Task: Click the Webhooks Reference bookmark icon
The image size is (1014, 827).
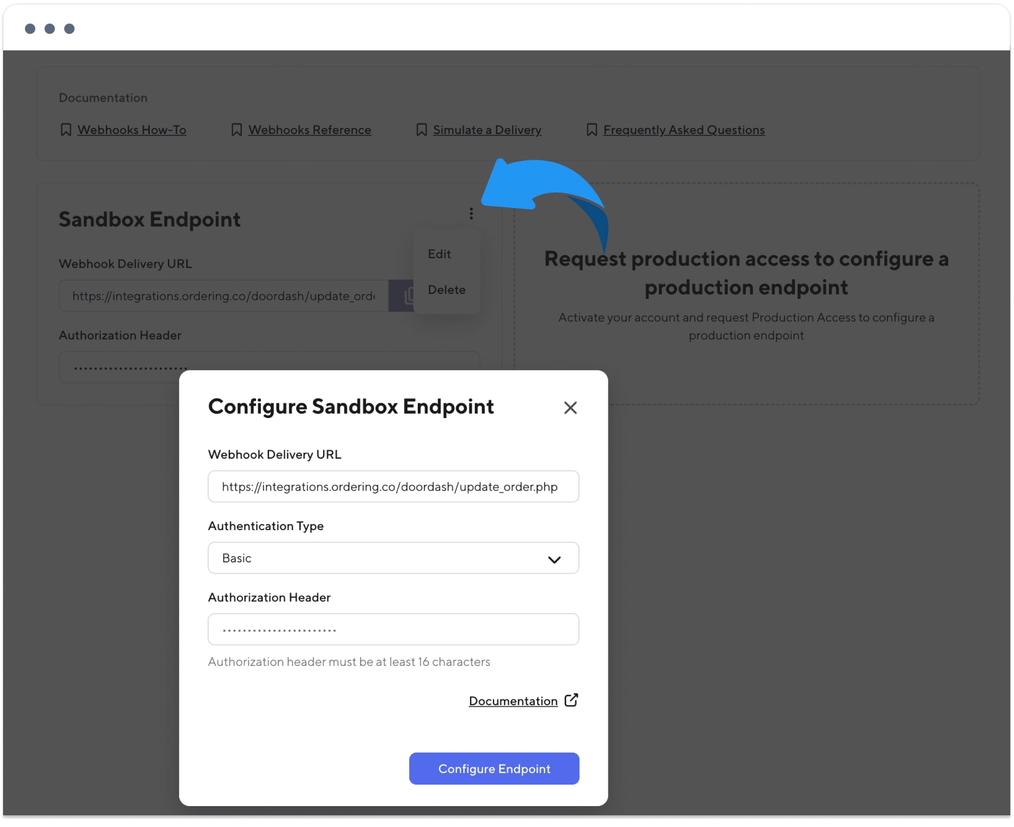Action: tap(236, 130)
